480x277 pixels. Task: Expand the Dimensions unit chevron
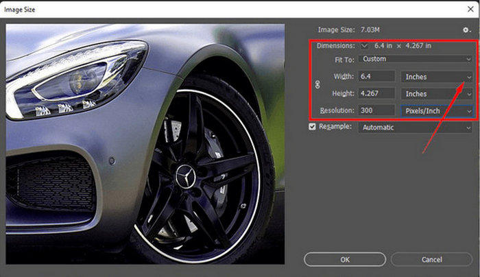(363, 46)
